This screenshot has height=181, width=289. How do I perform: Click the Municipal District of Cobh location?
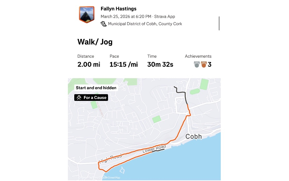pyautogui.click(x=145, y=24)
